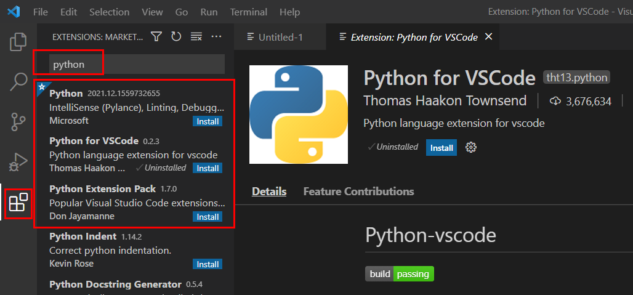Open Extensions panel more actions menu
The height and width of the screenshot is (295, 633).
[x=216, y=37]
